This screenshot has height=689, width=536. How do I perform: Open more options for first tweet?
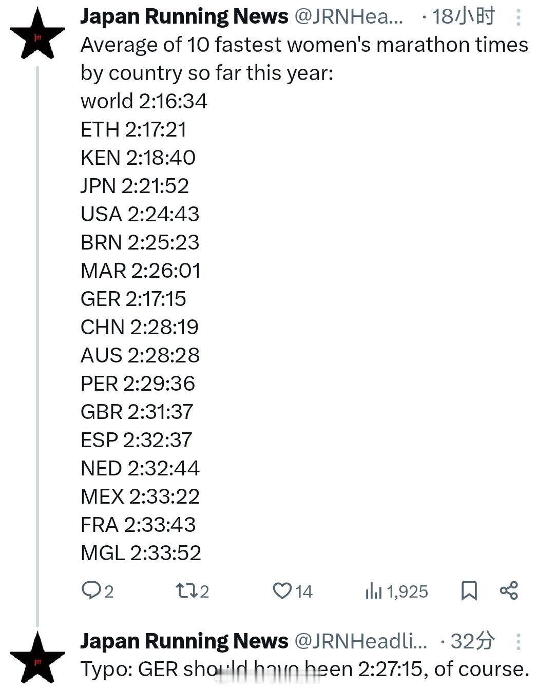point(519,17)
